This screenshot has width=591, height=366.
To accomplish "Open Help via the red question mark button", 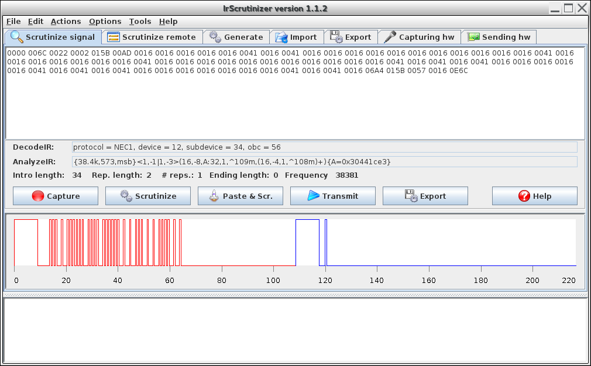I will [534, 196].
